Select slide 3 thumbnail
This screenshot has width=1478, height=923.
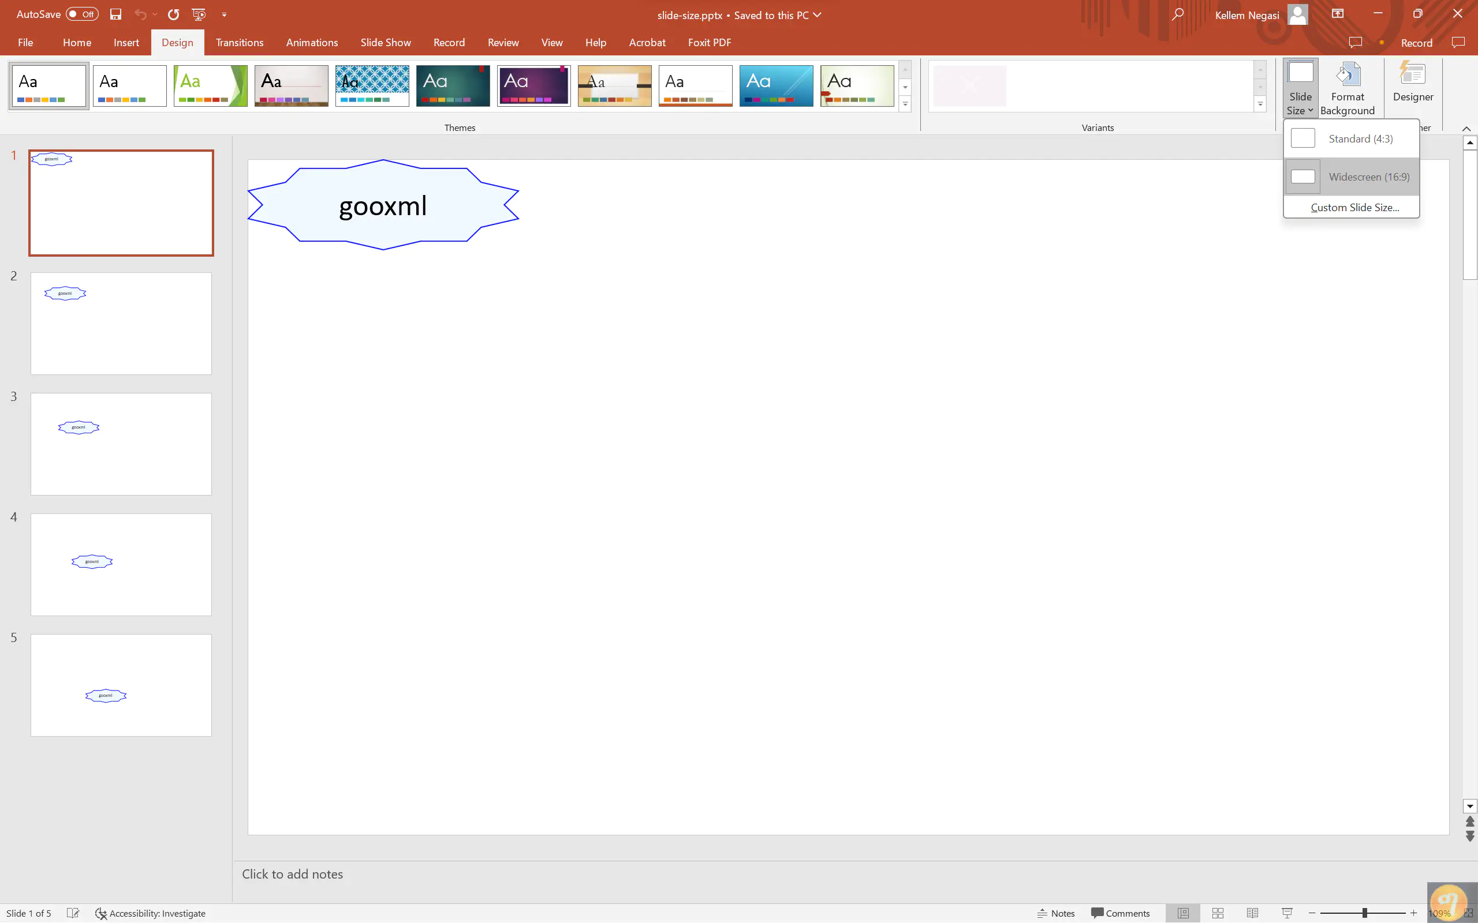(x=120, y=444)
